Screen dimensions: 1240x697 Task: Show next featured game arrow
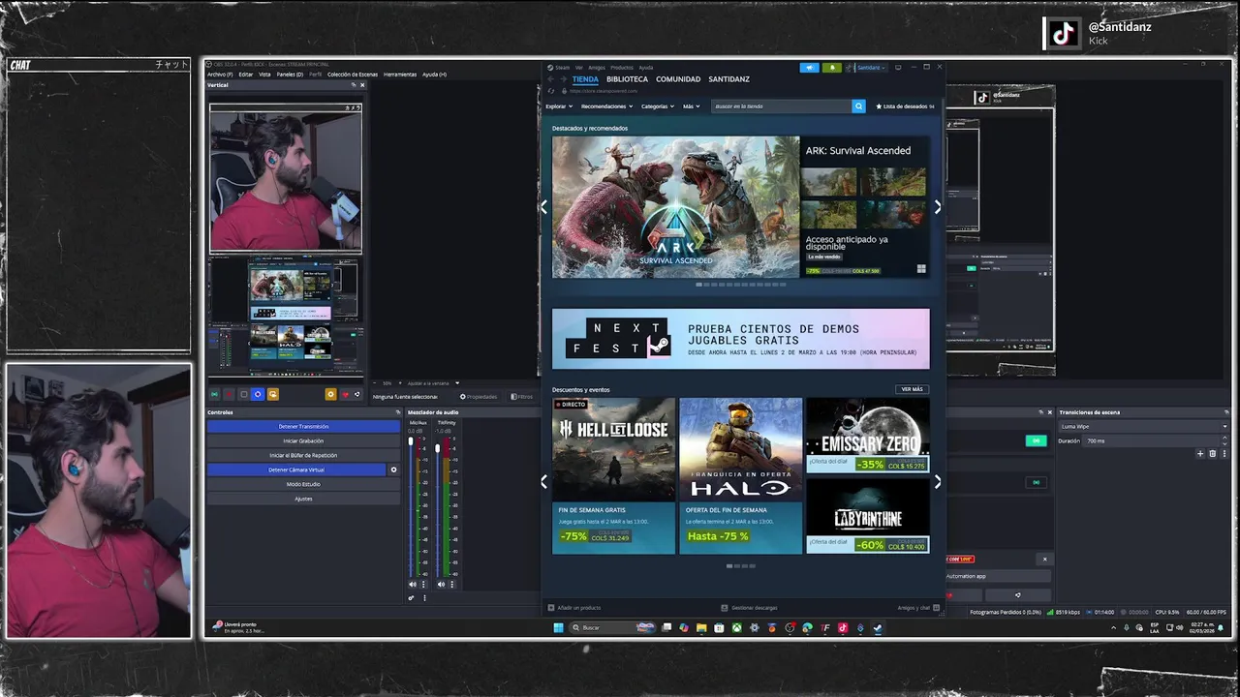(937, 207)
